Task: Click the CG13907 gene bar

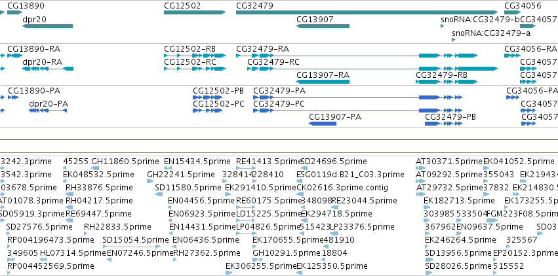Action: click(323, 26)
